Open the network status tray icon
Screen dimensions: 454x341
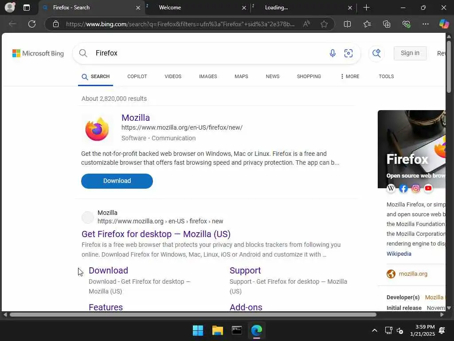pyautogui.click(x=388, y=330)
